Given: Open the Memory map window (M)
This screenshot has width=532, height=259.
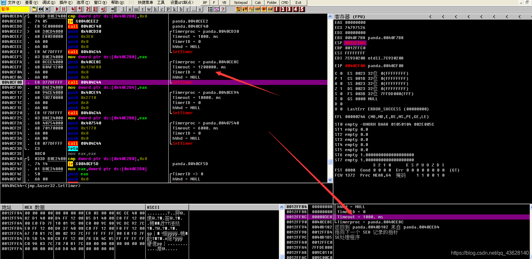Looking at the screenshot, I should [136, 9].
